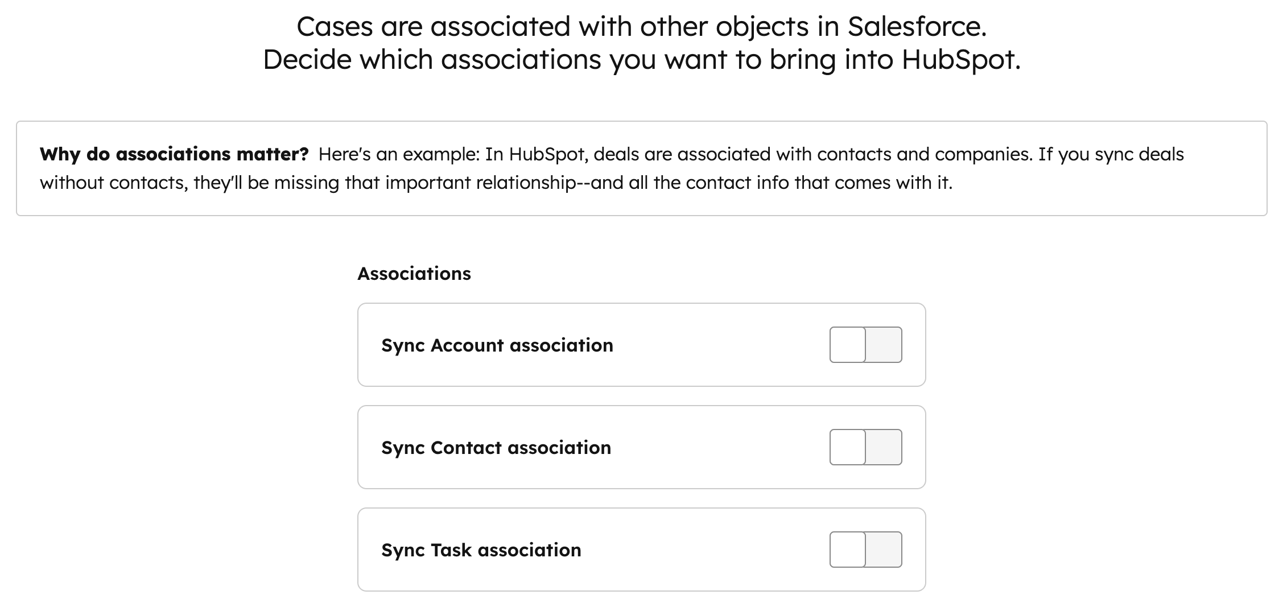Screen dimensions: 1287x603
Task: Click the left half of the Task toggle
Action: click(847, 550)
